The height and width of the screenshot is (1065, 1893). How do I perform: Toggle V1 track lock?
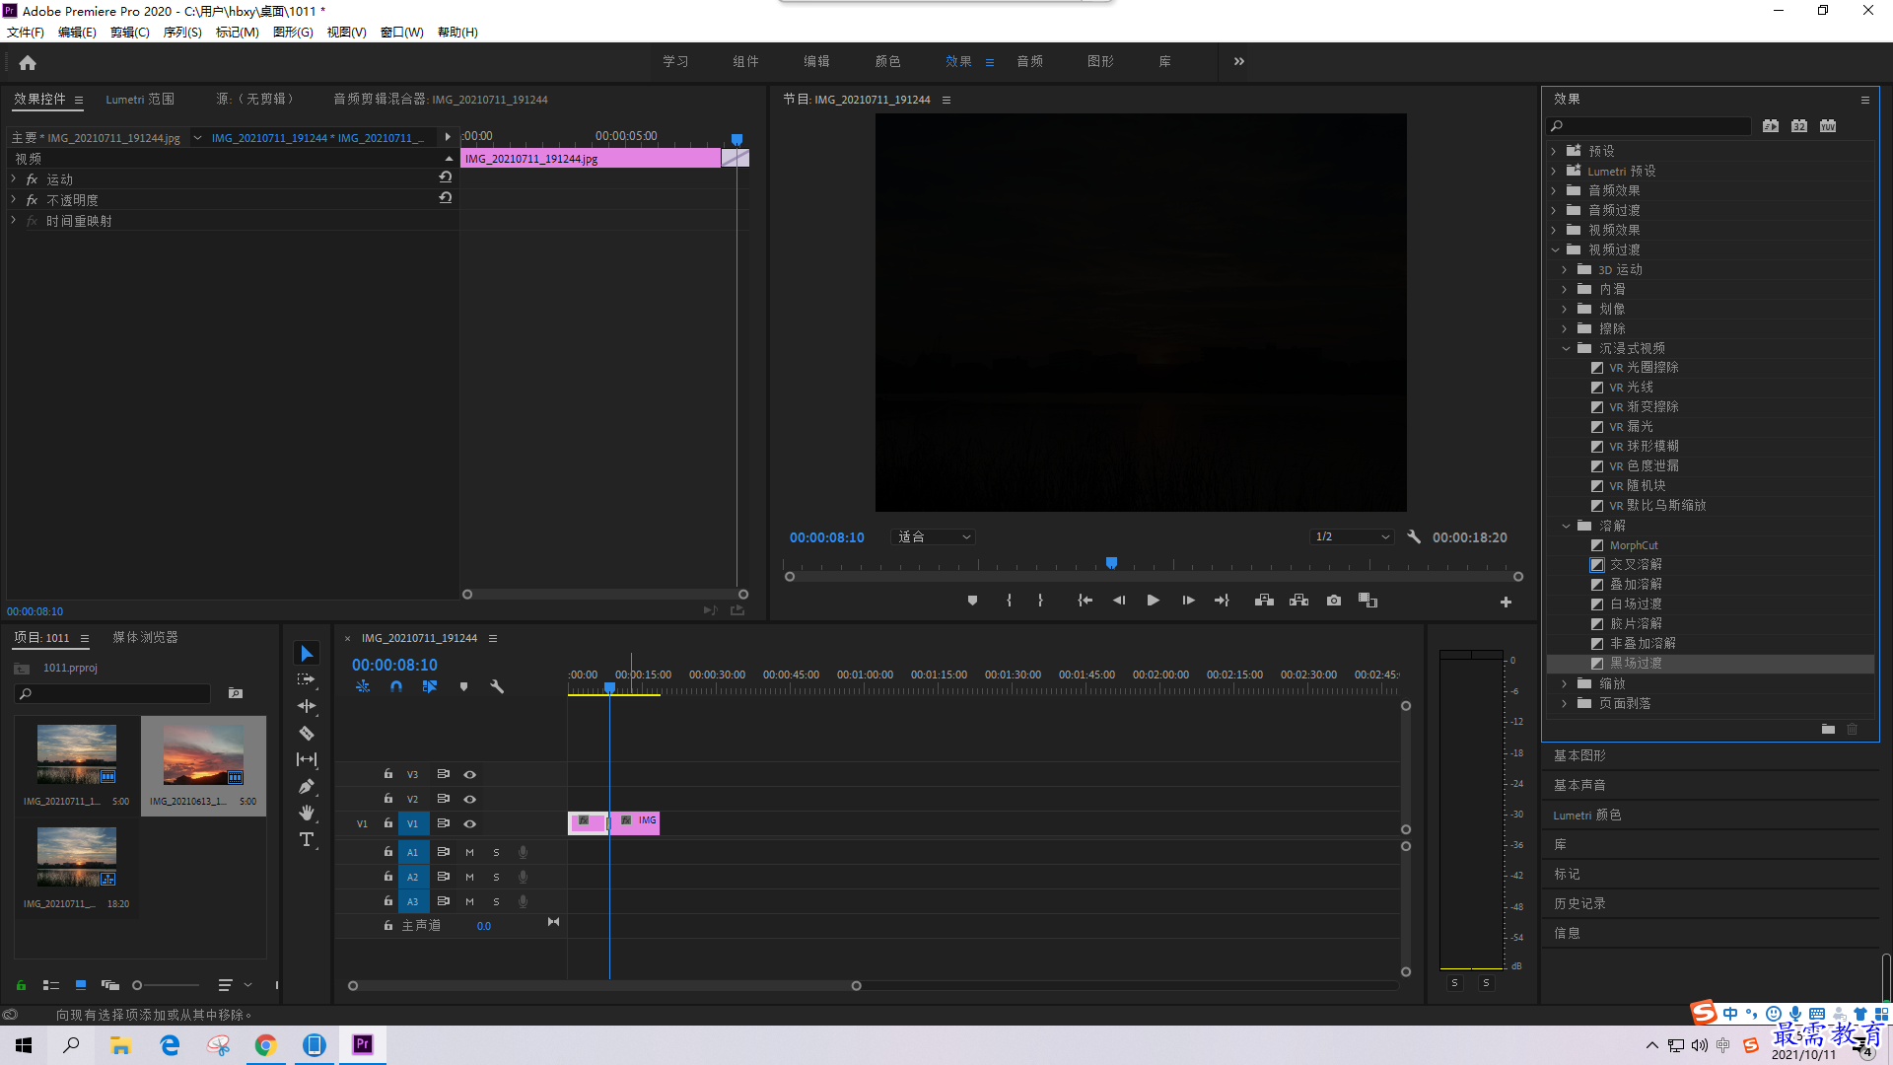[388, 822]
